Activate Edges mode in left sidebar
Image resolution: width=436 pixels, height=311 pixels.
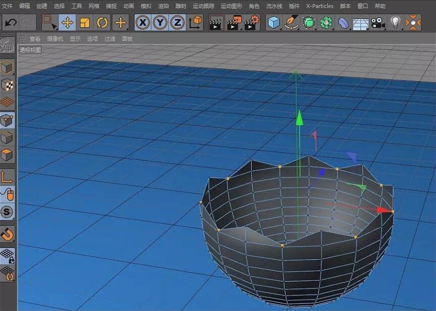tap(7, 138)
